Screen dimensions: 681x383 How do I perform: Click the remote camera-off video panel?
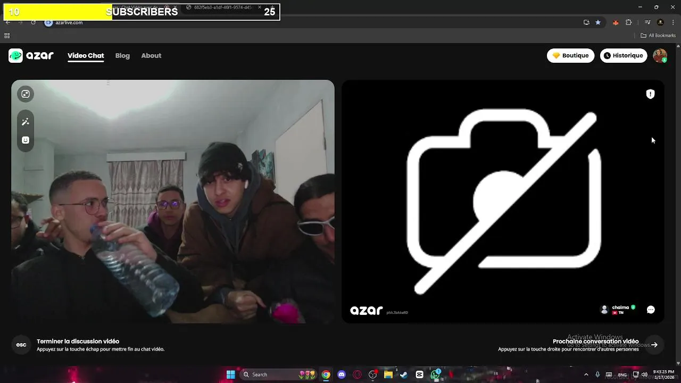pos(503,202)
